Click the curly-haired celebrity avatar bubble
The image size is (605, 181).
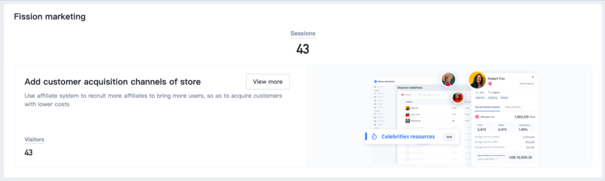point(448,80)
